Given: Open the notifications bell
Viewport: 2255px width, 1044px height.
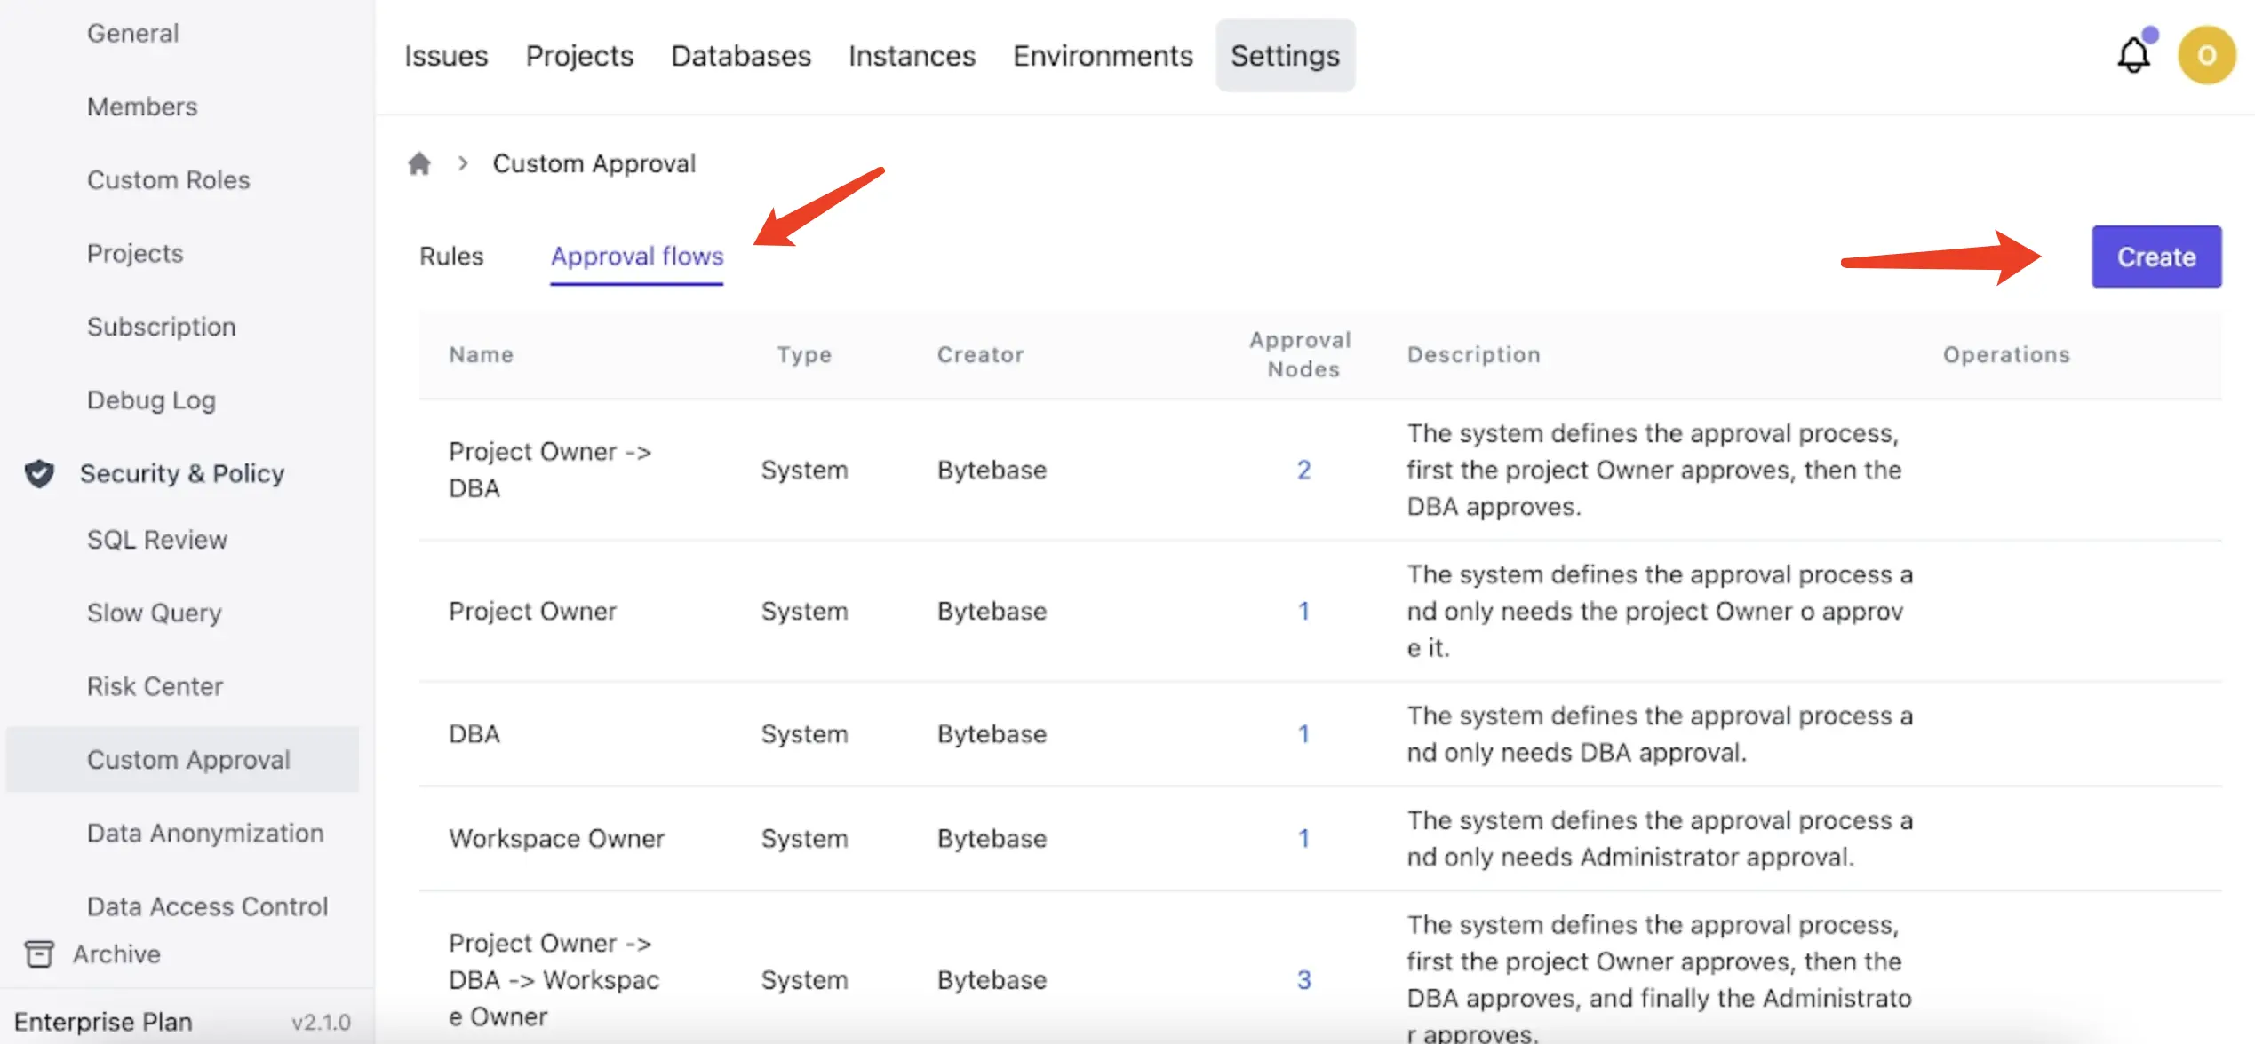Looking at the screenshot, I should coord(2132,55).
